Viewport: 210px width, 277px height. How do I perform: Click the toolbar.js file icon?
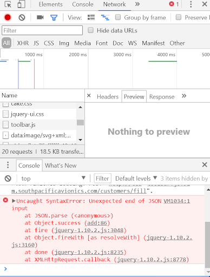5,124
